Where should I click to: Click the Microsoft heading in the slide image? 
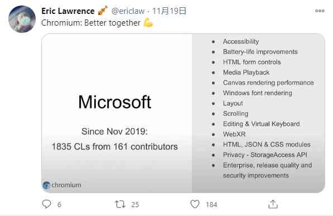click(115, 102)
